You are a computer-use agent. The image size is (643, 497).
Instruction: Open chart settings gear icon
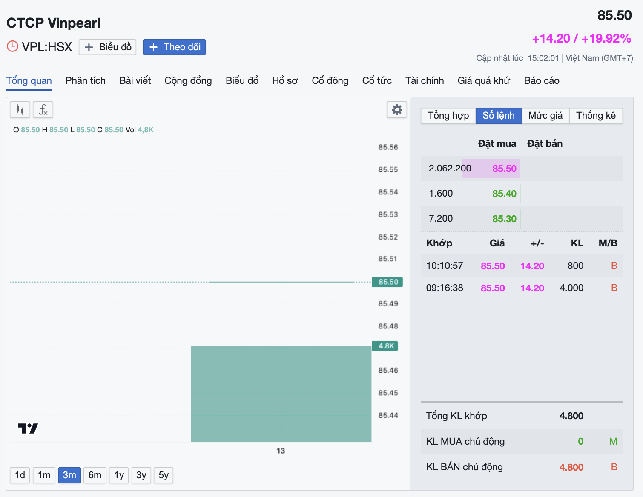tap(397, 110)
